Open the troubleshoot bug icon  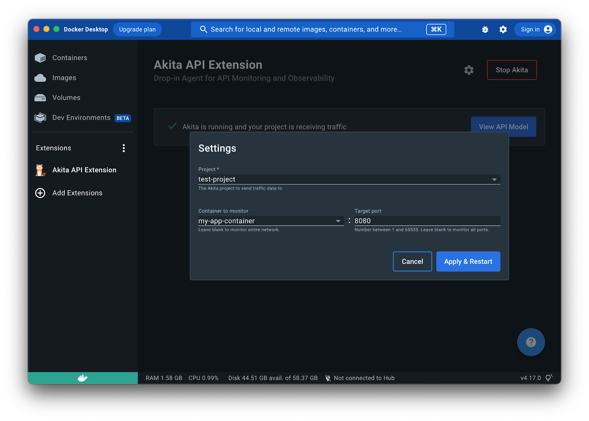tap(485, 29)
